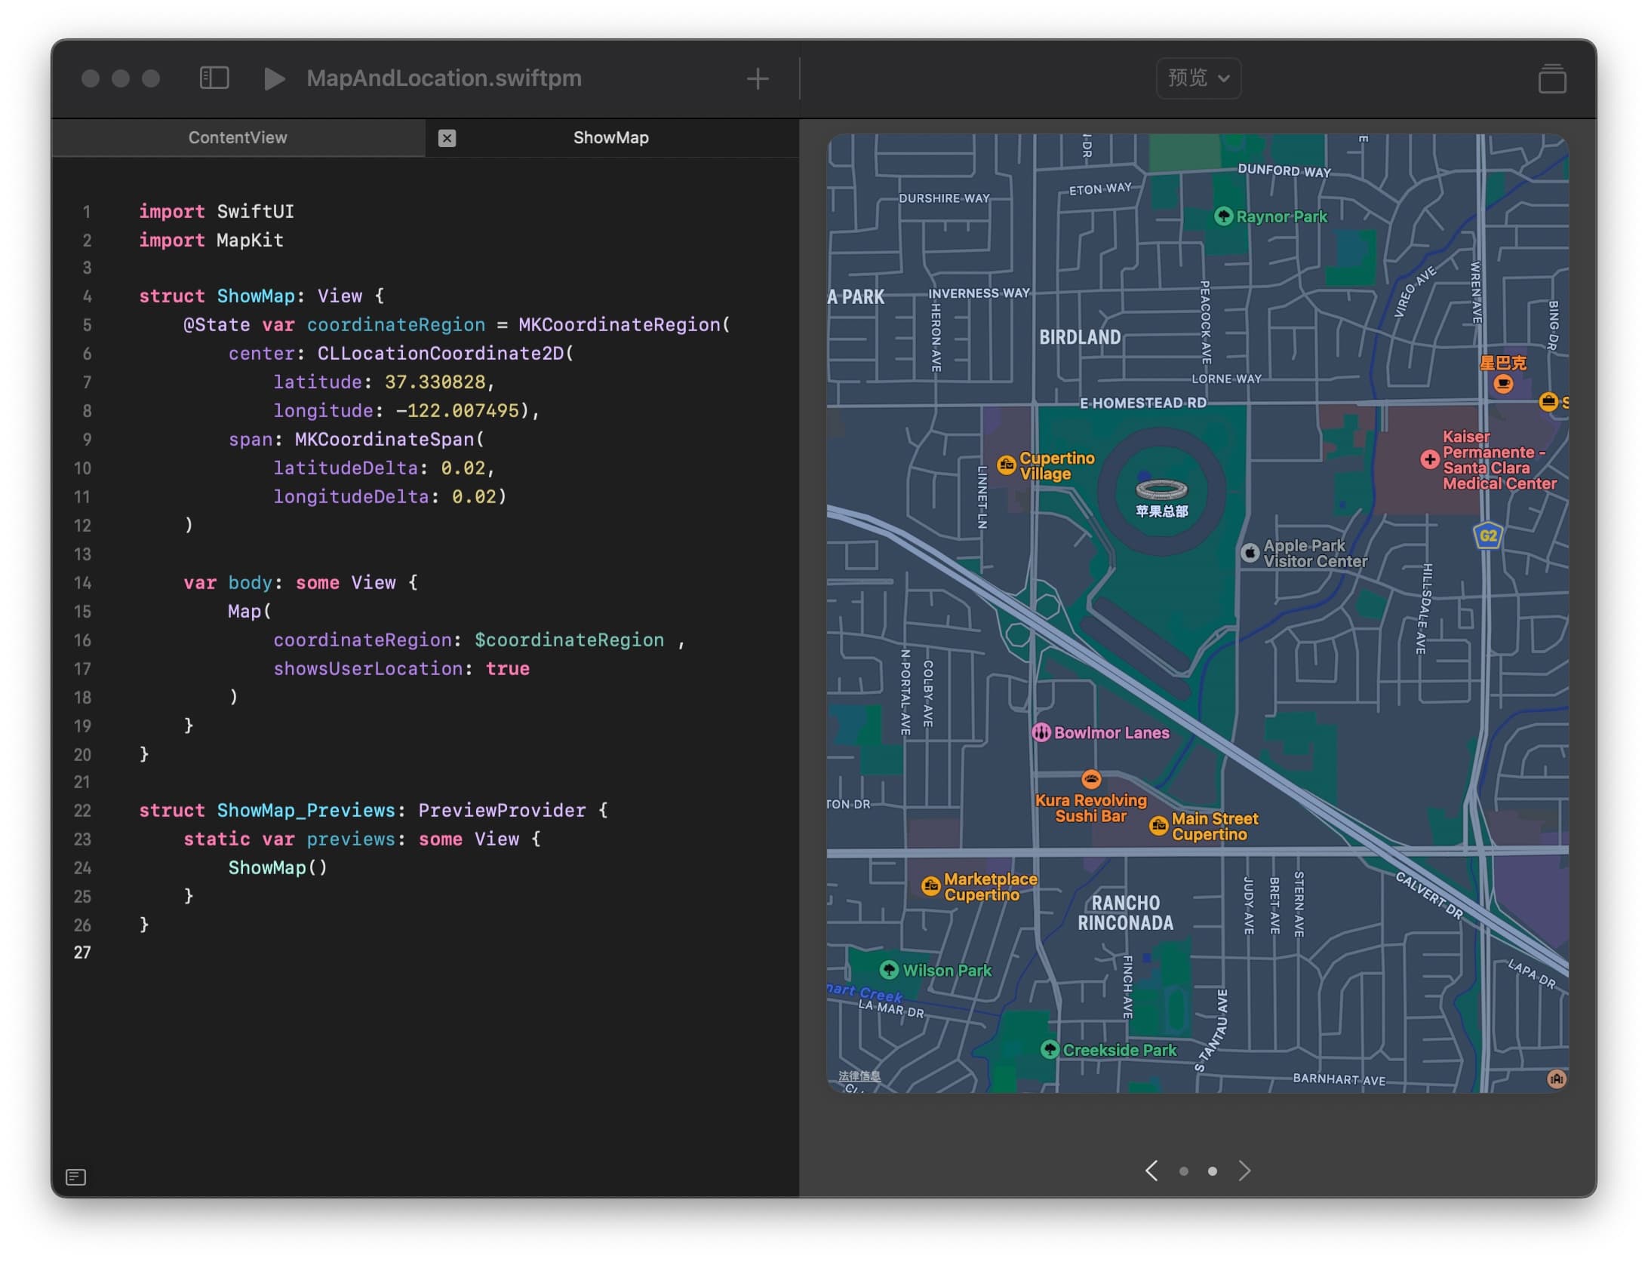Click the stacked library icon at the top right
The image size is (1648, 1261).
tap(1551, 78)
